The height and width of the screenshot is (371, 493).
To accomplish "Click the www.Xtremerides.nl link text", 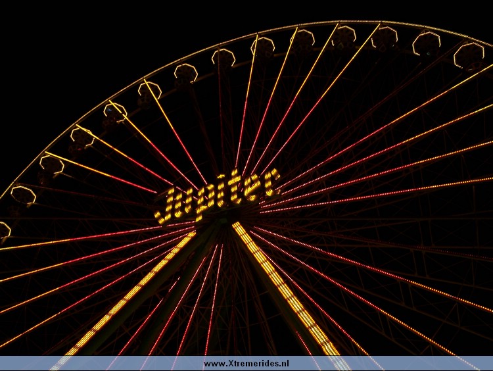I will (x=246, y=364).
